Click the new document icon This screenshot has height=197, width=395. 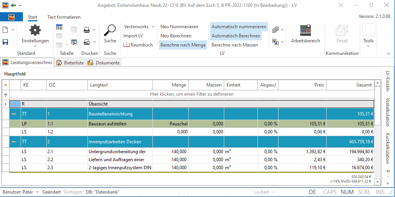click(x=5, y=30)
